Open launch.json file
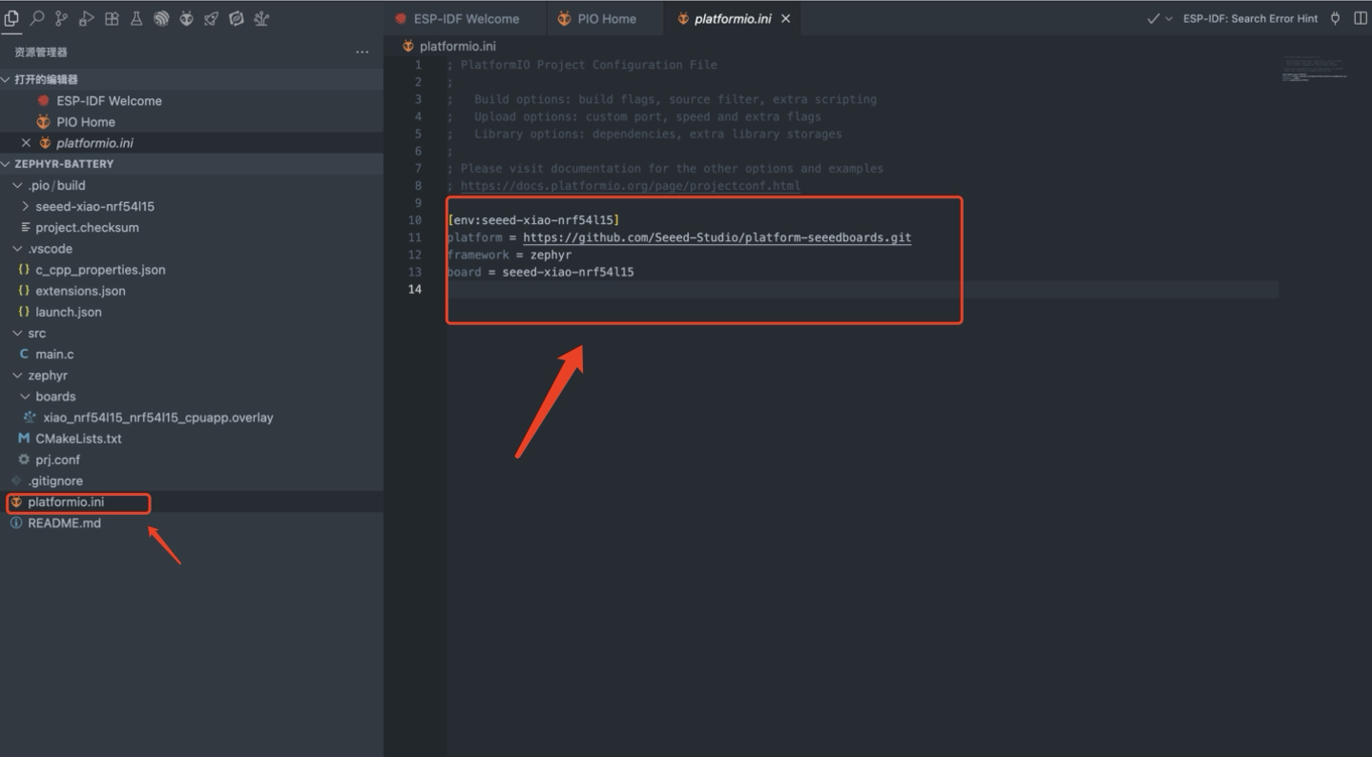Image resolution: width=1372 pixels, height=757 pixels. pyautogui.click(x=191, y=312)
